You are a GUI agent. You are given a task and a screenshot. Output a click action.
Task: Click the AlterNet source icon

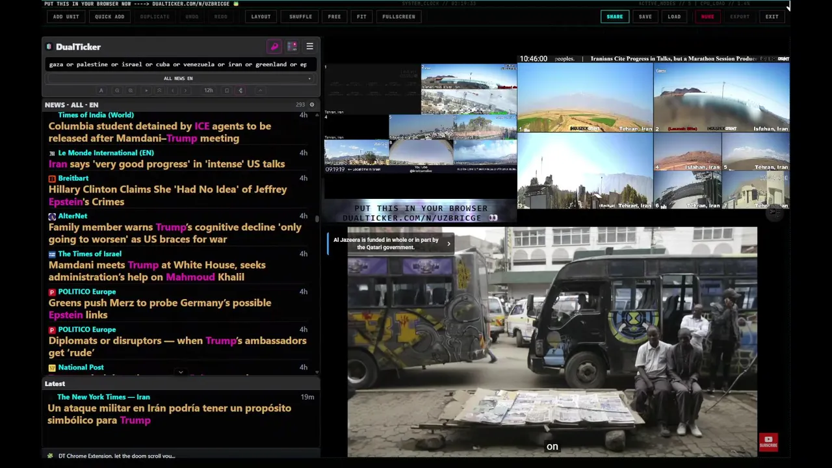tap(52, 216)
